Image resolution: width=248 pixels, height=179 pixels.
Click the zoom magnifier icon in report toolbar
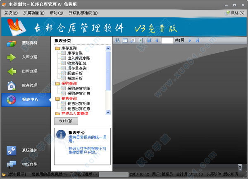(x=133, y=40)
